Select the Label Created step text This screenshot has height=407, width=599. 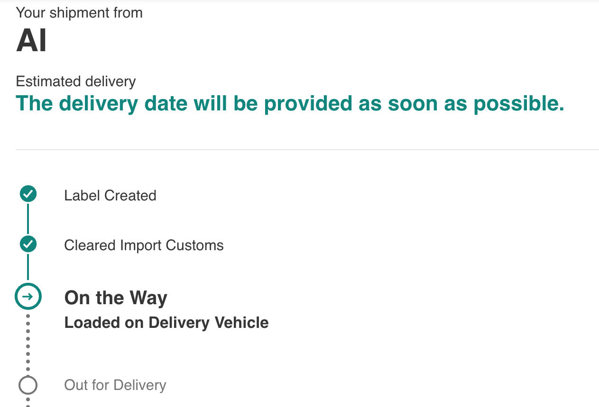click(x=110, y=196)
